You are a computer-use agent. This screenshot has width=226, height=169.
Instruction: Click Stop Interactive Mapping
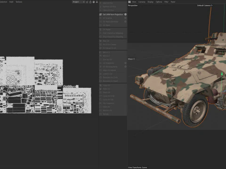pos(113,37)
